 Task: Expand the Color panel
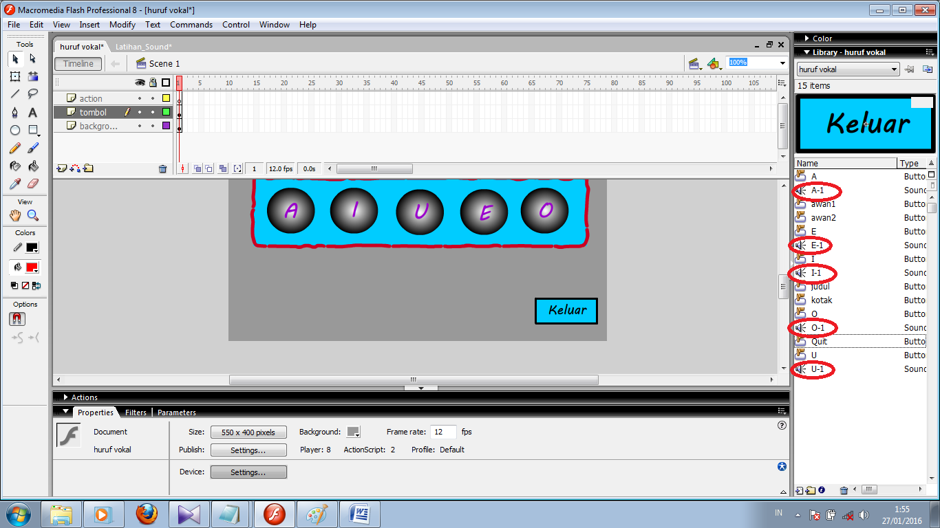806,38
